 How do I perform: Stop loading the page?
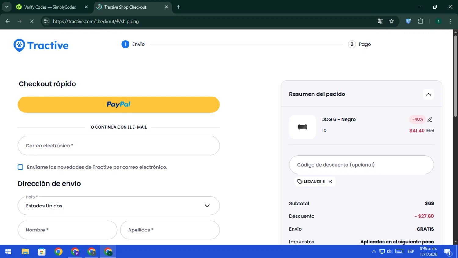(31, 21)
